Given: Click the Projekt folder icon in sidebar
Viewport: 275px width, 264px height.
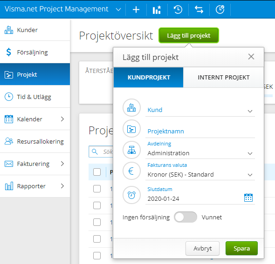Looking at the screenshot, I should coord(9,75).
